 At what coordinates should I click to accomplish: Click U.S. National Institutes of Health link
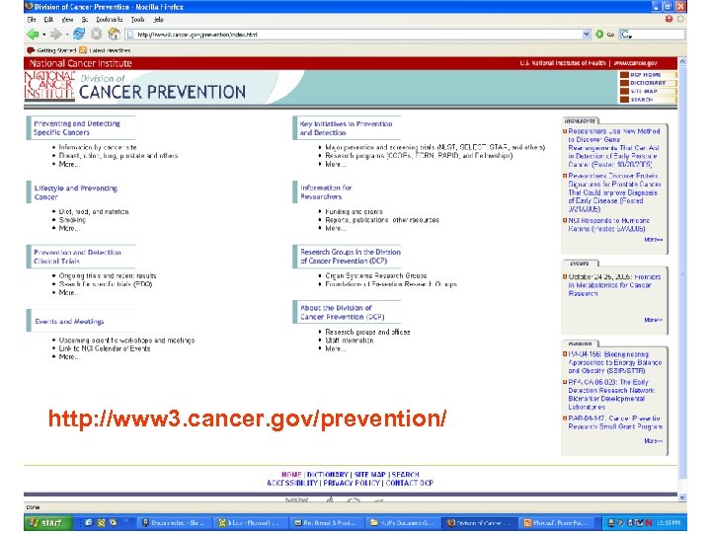pos(563,63)
